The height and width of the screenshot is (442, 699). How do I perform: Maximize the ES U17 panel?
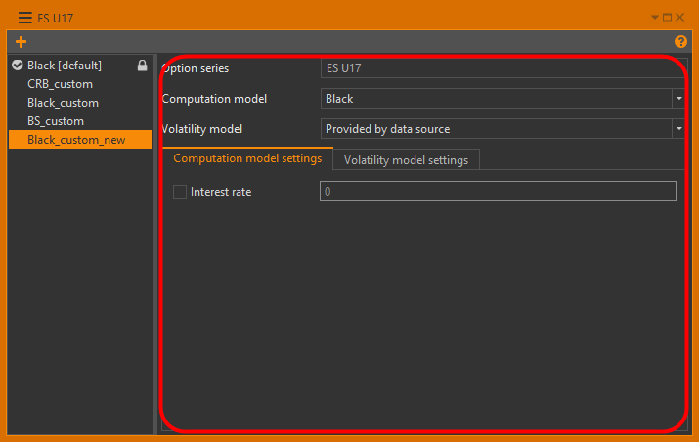[668, 17]
